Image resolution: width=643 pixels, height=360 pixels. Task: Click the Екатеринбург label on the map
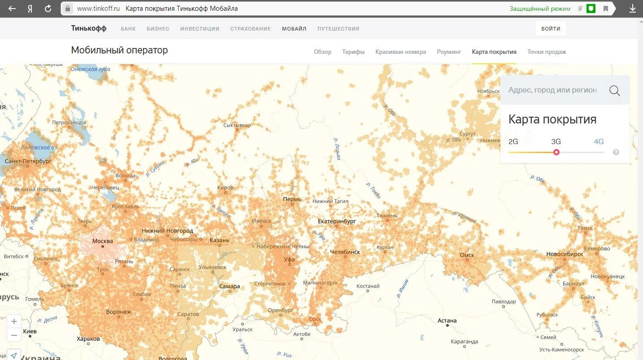tap(337, 221)
